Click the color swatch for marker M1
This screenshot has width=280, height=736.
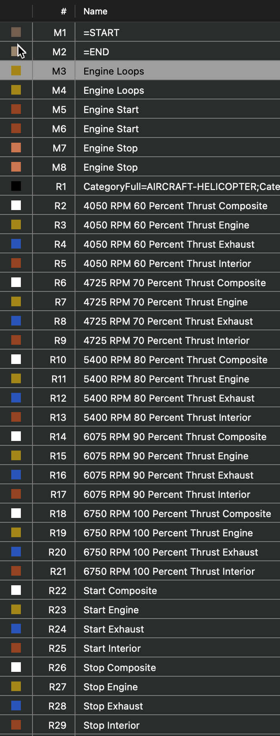pos(16,32)
